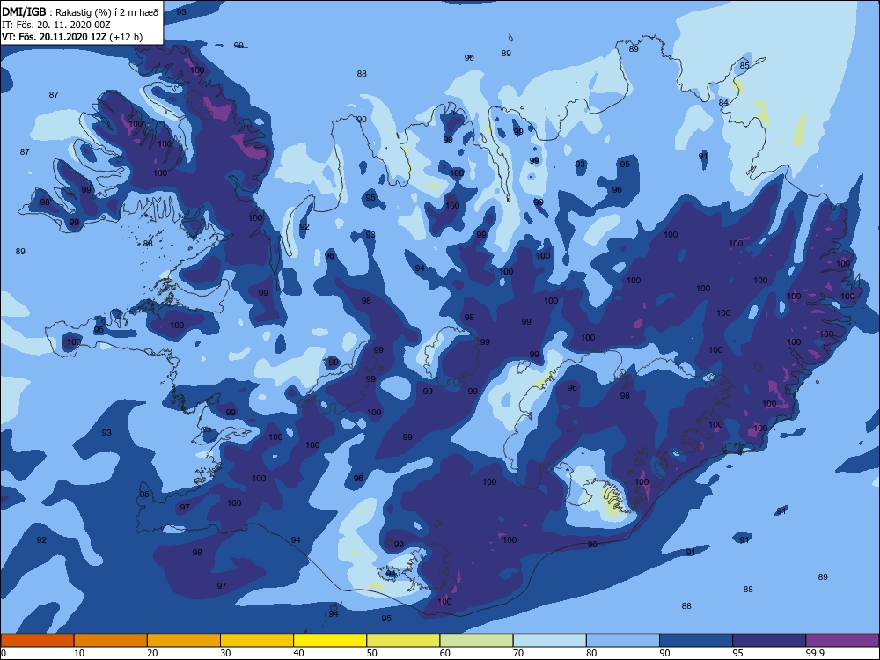Screen dimensions: 880x660
Task: Click the legend label '99.9'
Action: coord(815,653)
